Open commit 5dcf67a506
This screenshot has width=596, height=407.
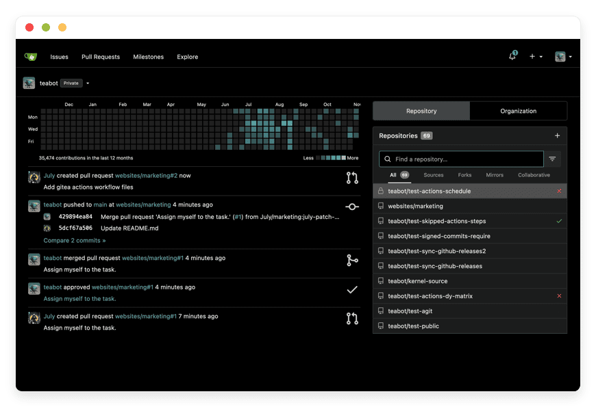click(75, 228)
